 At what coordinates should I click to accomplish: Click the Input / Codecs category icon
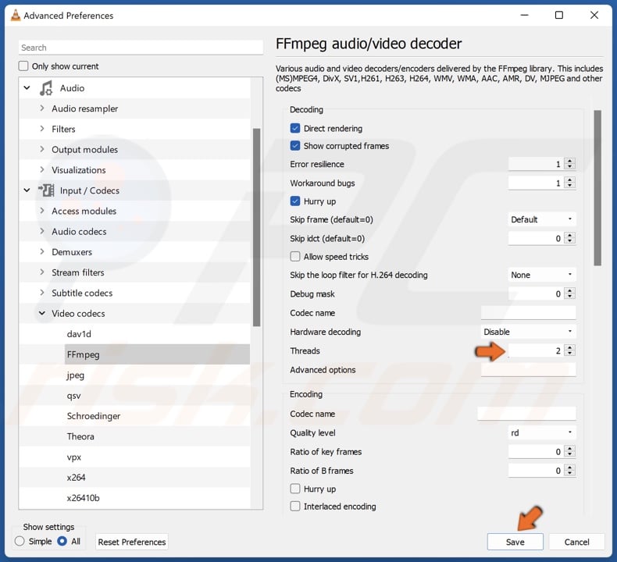46,190
